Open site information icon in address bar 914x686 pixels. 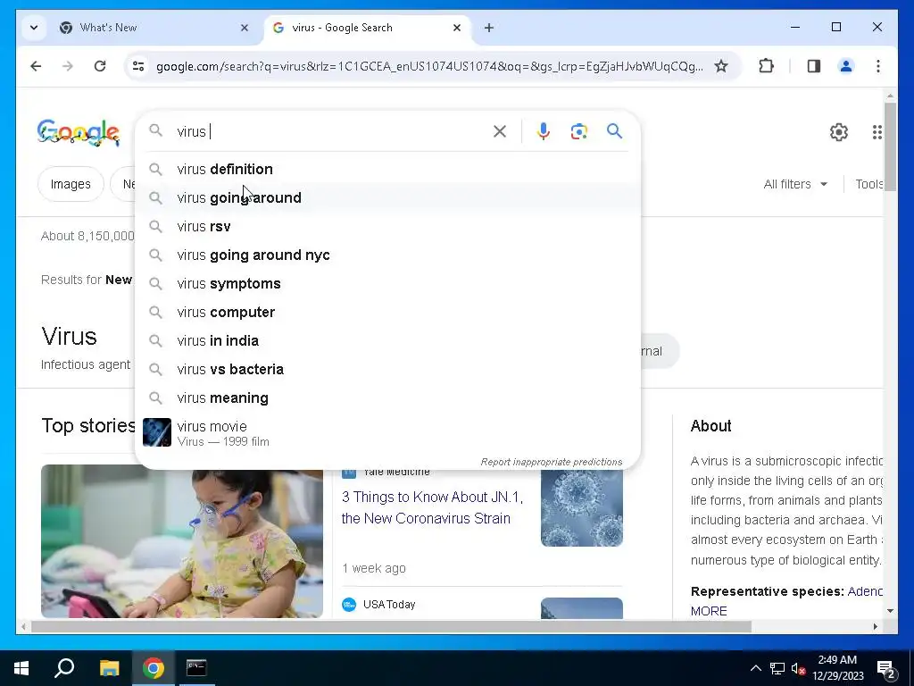pyautogui.click(x=138, y=66)
